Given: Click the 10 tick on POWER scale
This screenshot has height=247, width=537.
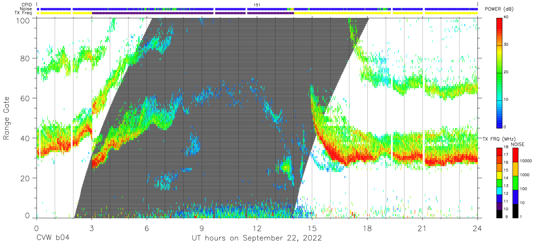Looking at the screenshot, I should [507, 100].
